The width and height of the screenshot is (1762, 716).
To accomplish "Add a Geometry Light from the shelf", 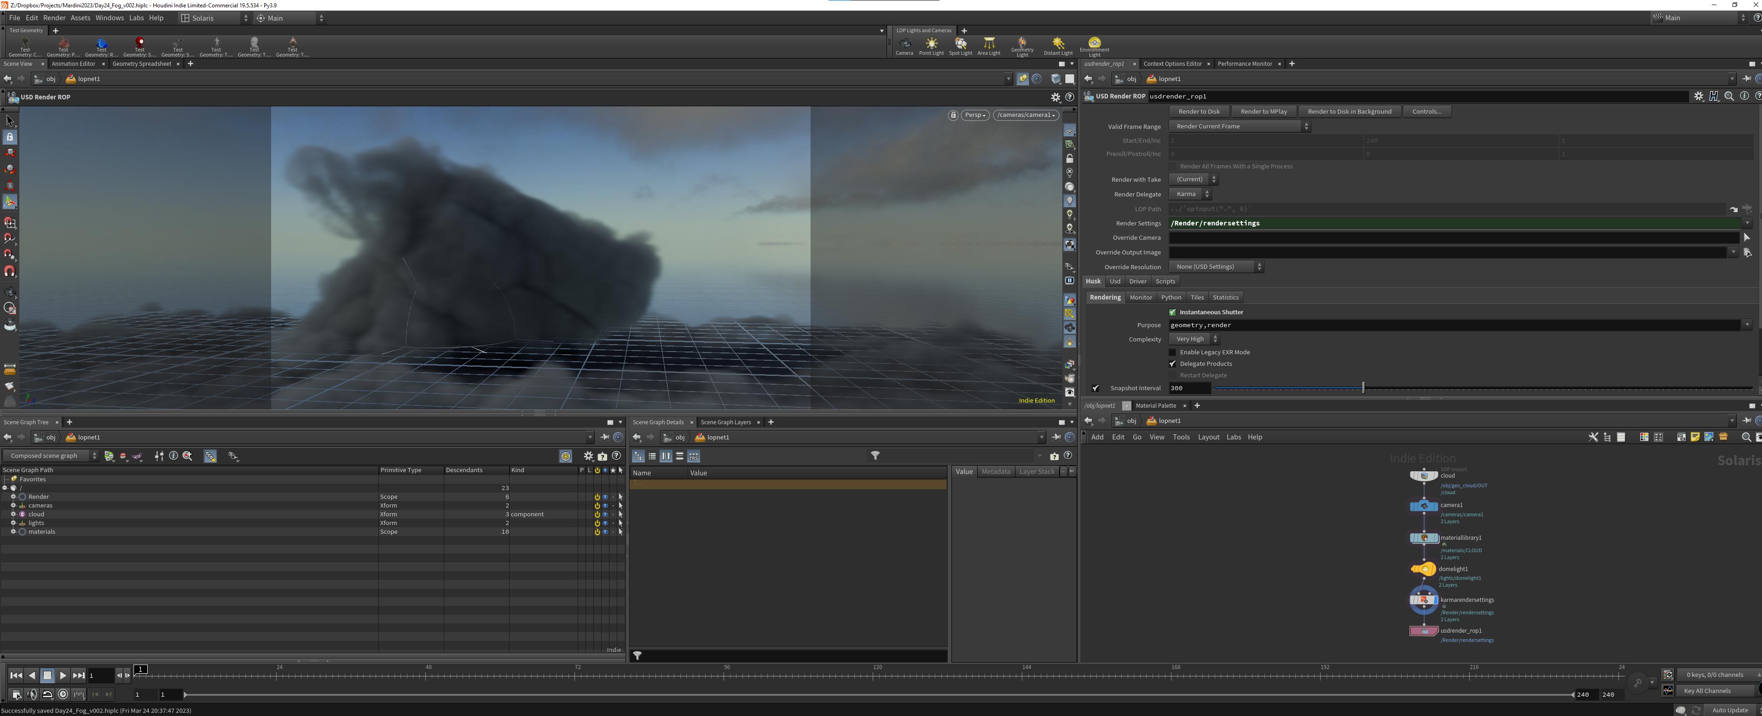I will click(x=1022, y=46).
